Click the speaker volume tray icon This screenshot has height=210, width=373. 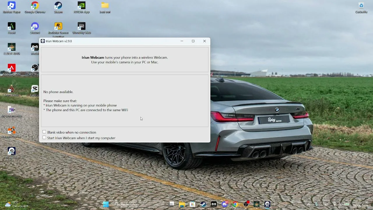(340, 204)
